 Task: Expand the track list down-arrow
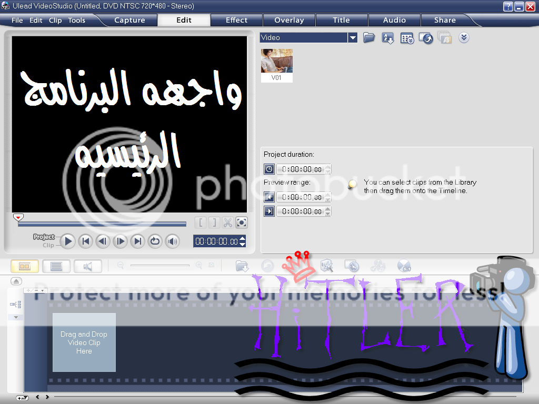coord(16,317)
